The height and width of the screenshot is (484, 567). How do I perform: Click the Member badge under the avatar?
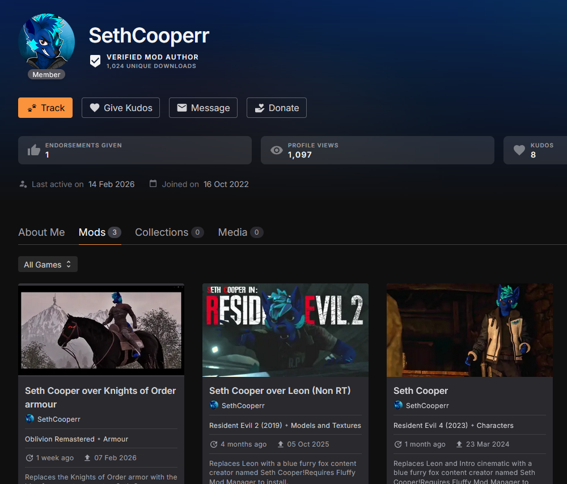click(46, 74)
